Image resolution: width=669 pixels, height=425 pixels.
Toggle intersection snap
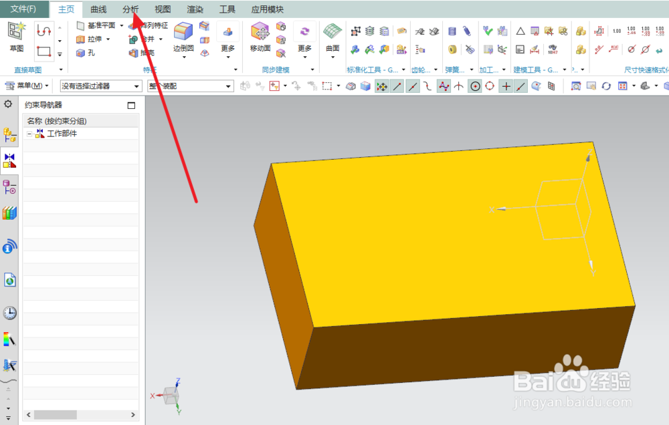(x=459, y=86)
